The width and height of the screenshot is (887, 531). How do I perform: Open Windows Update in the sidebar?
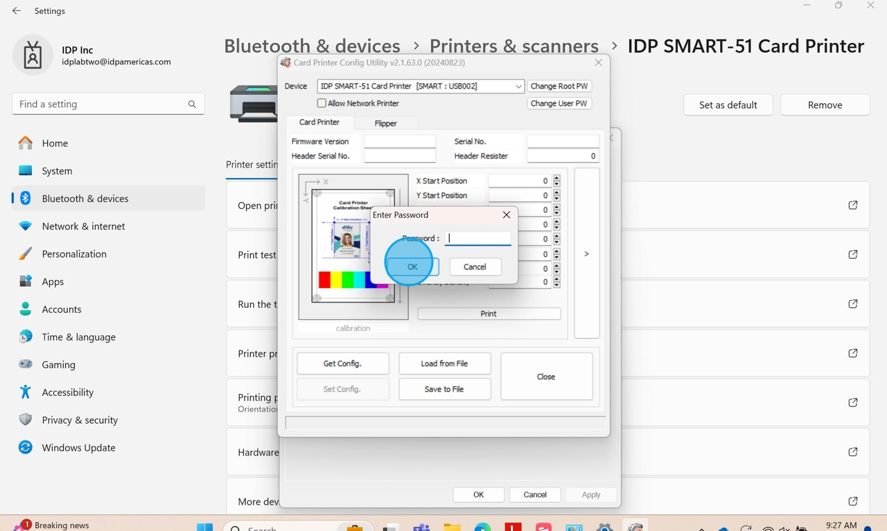point(109,448)
